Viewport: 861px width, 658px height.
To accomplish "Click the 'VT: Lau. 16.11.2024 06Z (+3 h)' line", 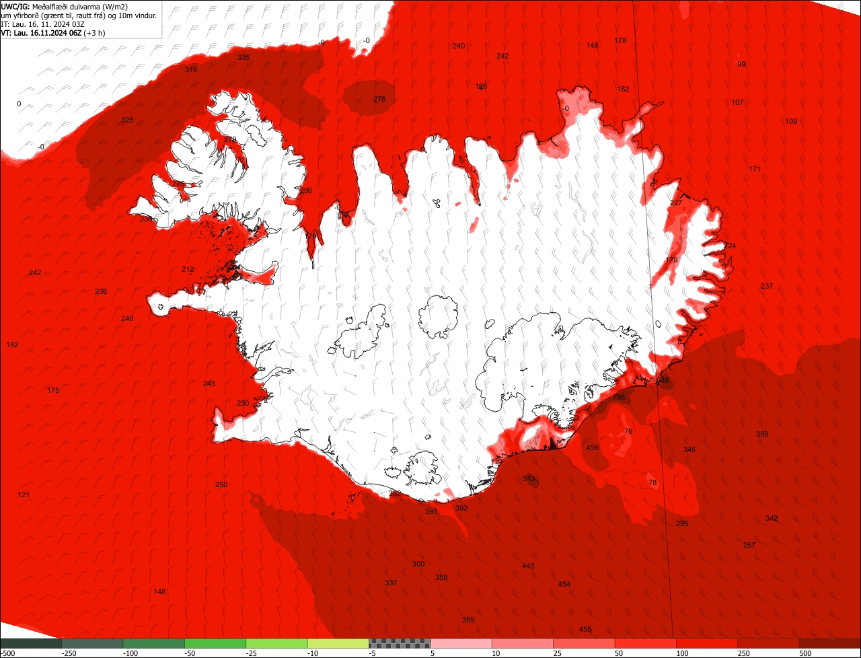I will (52, 32).
